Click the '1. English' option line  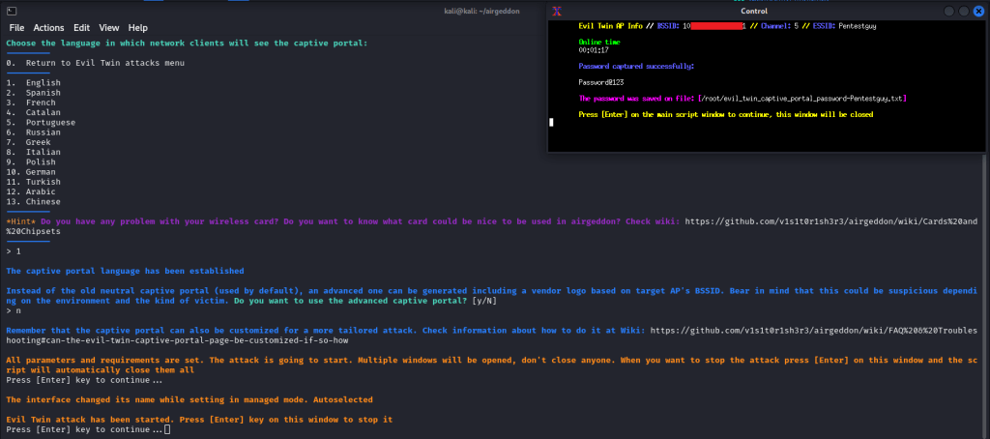[34, 83]
